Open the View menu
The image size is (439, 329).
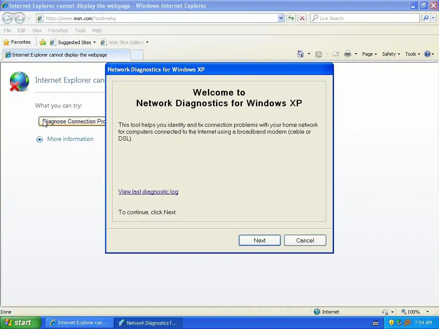click(x=37, y=30)
